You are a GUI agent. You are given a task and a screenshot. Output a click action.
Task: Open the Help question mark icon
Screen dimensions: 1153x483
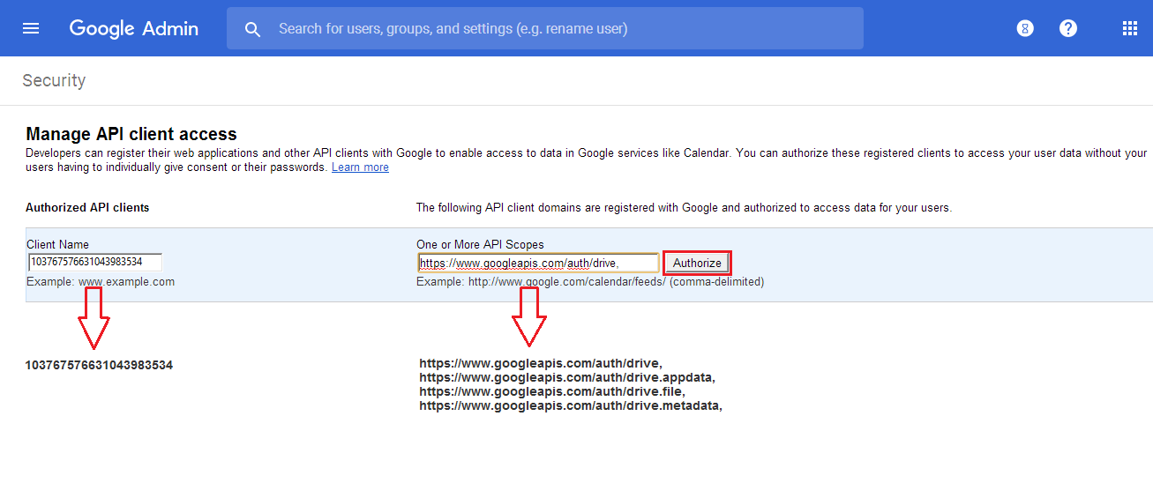tap(1068, 28)
